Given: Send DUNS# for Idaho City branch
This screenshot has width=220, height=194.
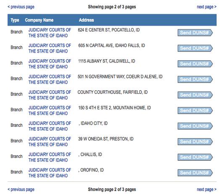Looking at the screenshot, I should (195, 126).
